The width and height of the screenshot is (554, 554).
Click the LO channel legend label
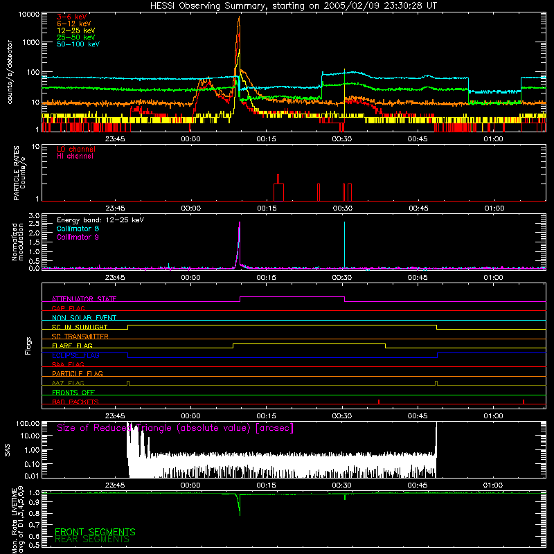coord(76,149)
